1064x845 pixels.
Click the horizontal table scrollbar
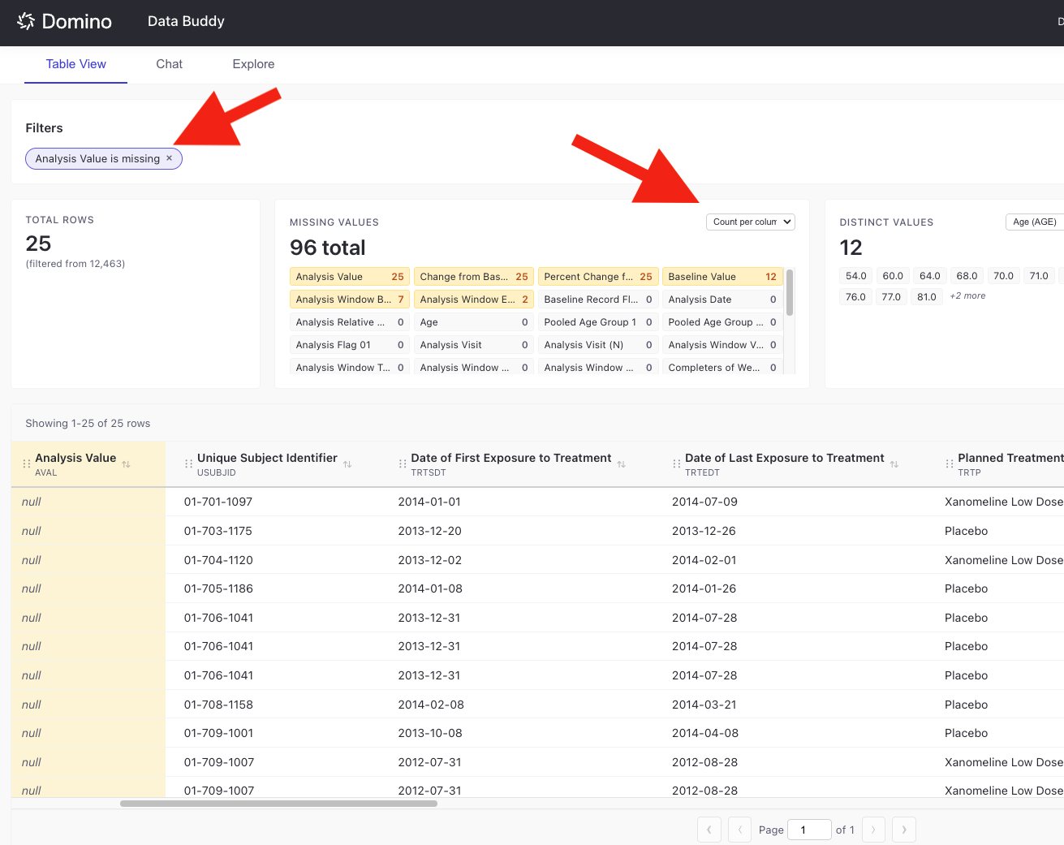[x=278, y=804]
